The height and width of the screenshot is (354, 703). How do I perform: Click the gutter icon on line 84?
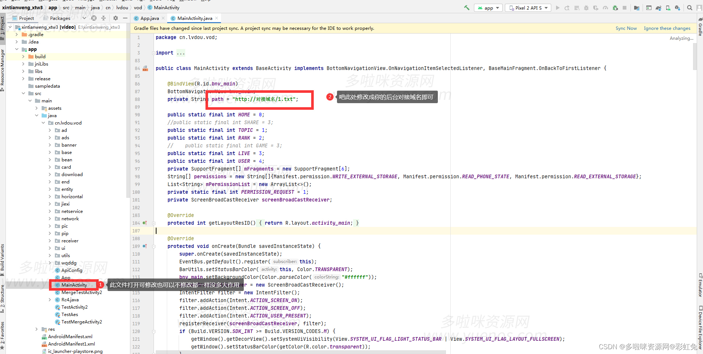pos(145,69)
